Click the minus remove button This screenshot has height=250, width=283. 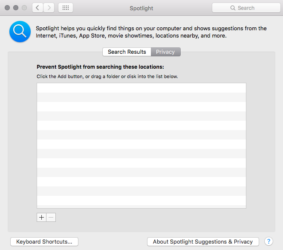(51, 217)
